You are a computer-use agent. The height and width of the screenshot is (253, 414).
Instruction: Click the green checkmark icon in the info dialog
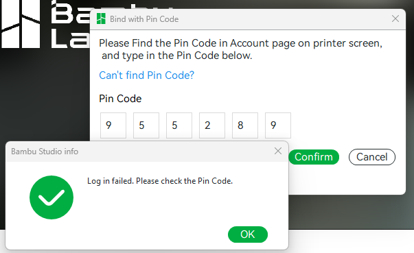51,197
